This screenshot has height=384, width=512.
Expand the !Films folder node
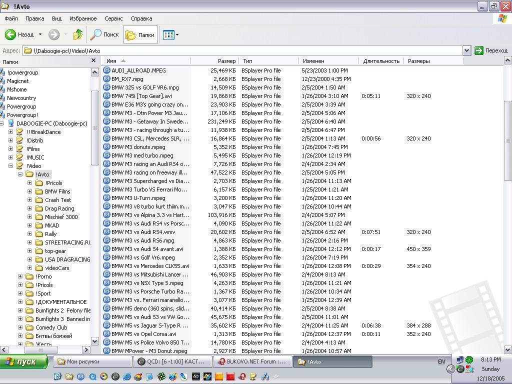(x=11, y=149)
